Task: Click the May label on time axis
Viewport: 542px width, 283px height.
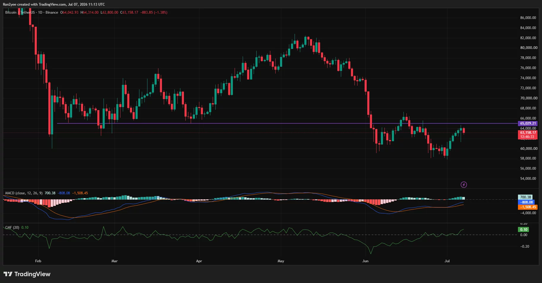Action: pyautogui.click(x=281, y=261)
